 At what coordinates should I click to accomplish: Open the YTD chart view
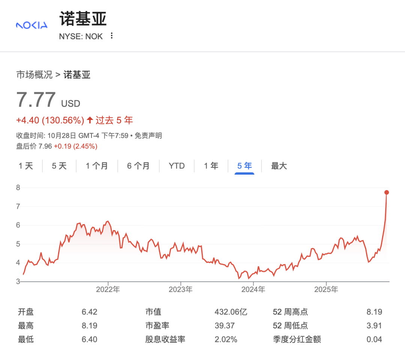point(176,166)
